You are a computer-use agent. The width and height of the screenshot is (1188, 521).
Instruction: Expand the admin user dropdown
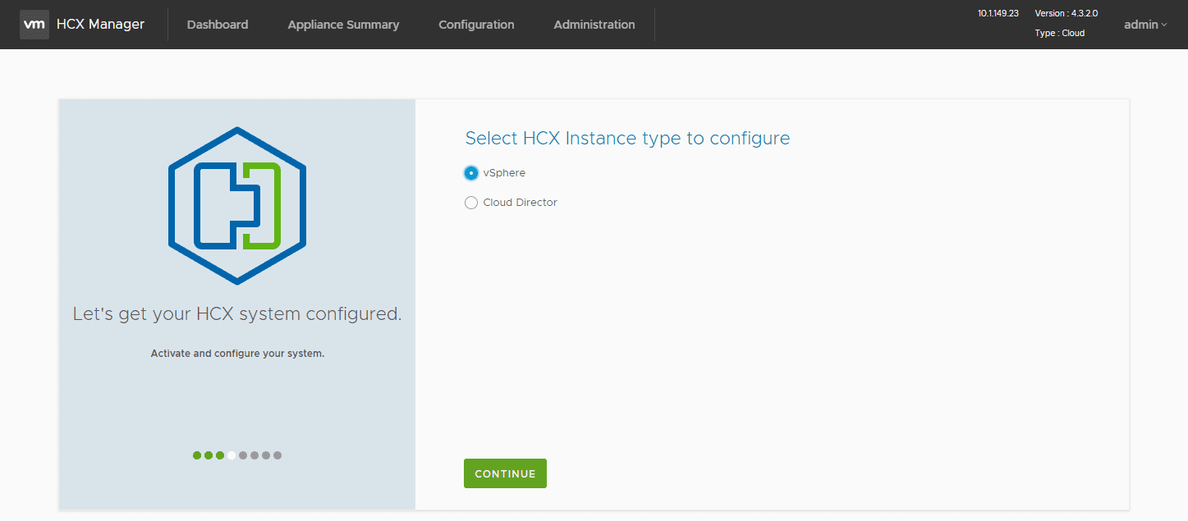coord(1145,25)
